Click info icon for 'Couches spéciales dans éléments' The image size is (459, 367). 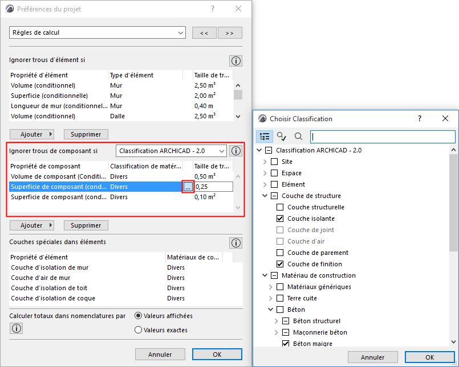point(236,243)
